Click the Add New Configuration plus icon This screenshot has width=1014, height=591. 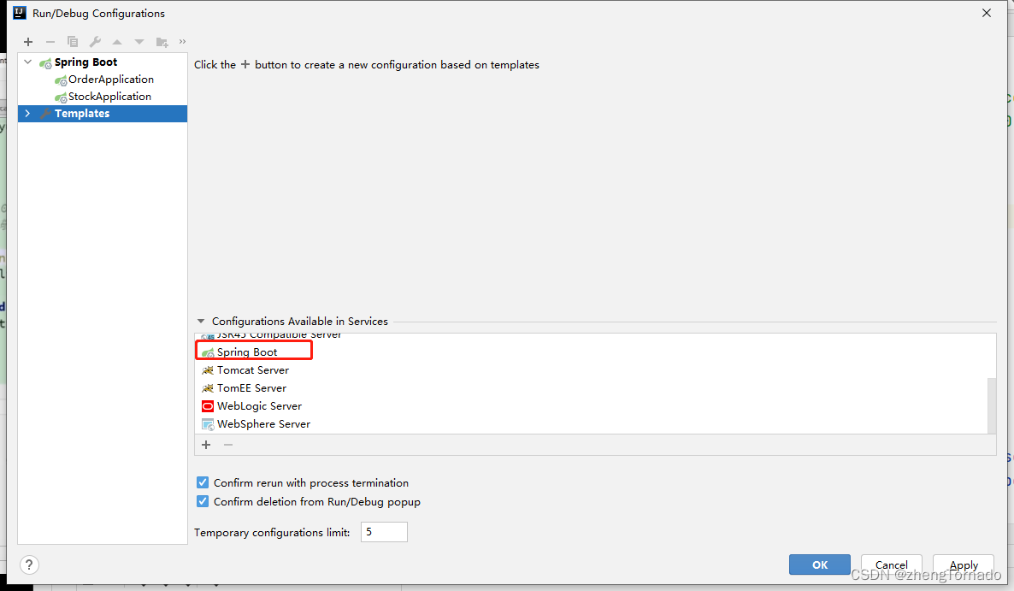click(x=28, y=42)
